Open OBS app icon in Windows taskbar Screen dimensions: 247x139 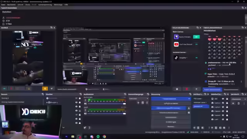click(x=79, y=136)
